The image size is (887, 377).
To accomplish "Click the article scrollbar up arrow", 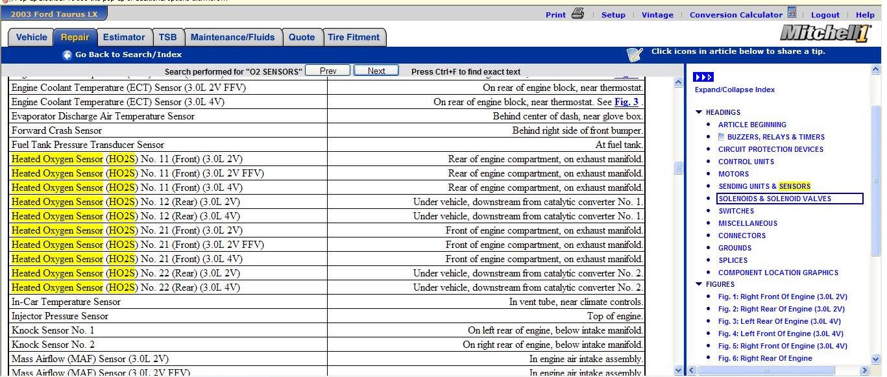I will (679, 82).
